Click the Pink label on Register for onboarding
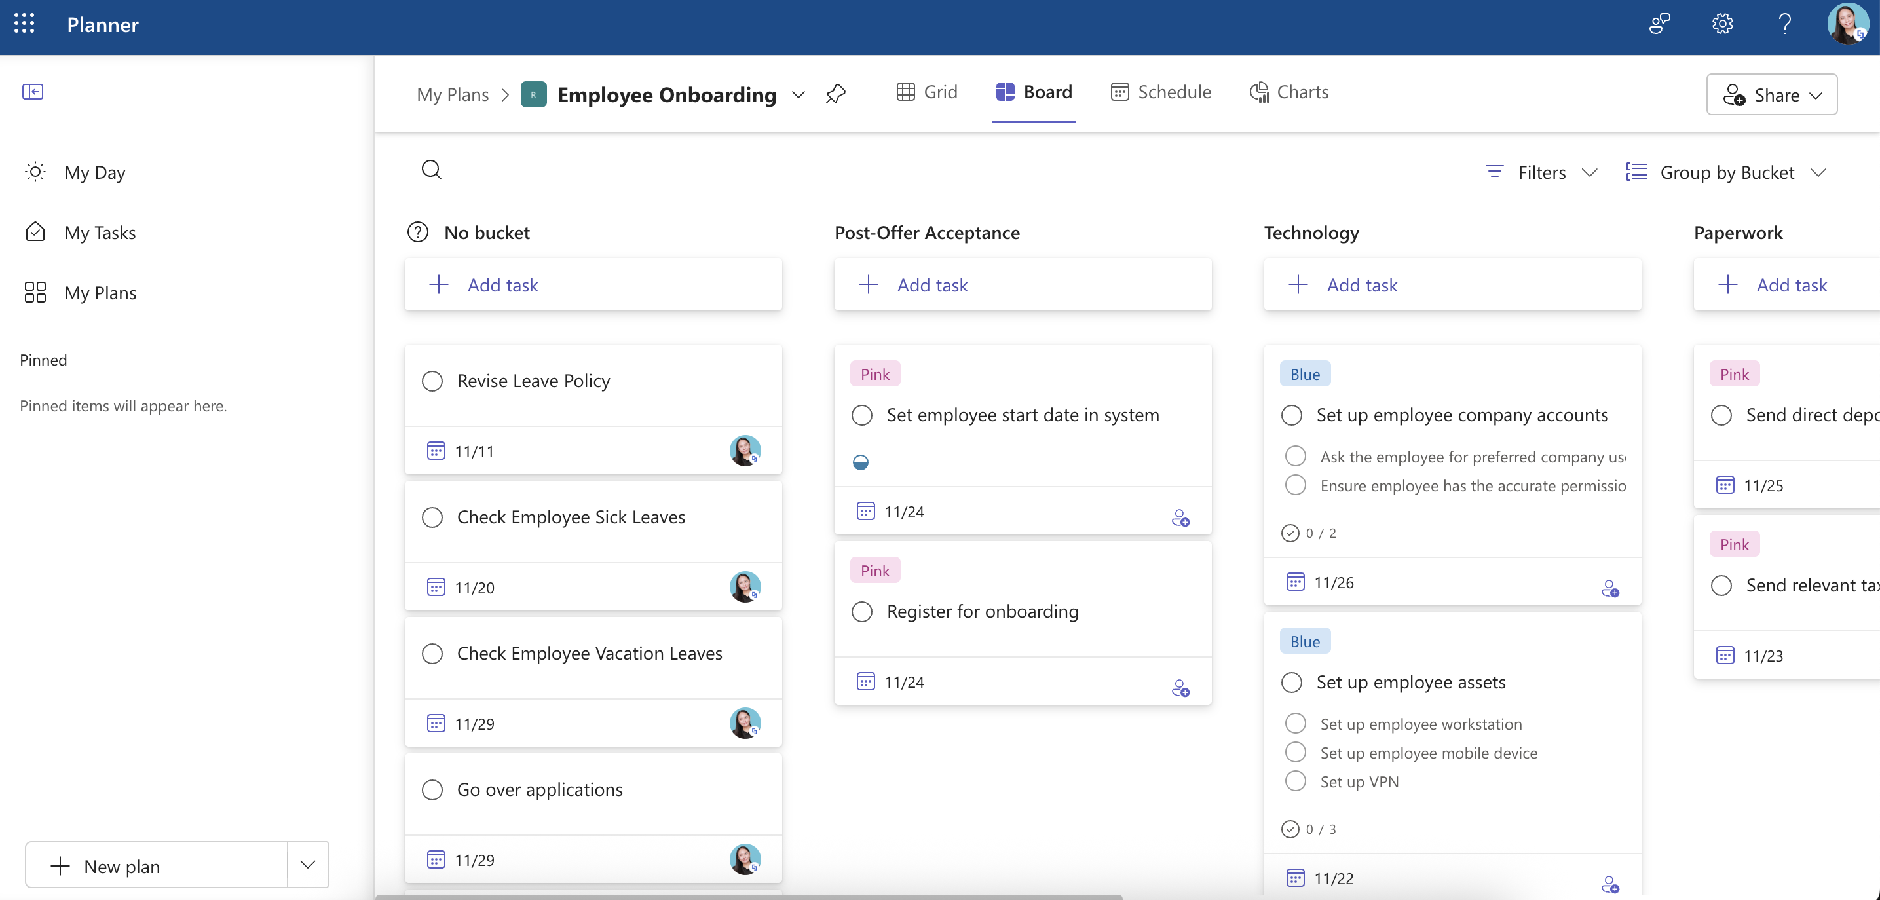Image resolution: width=1880 pixels, height=900 pixels. pyautogui.click(x=875, y=569)
